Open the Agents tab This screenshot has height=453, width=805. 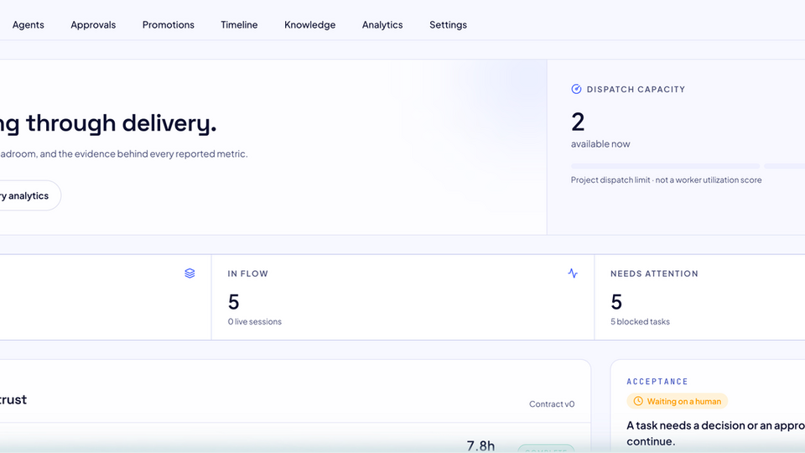pyautogui.click(x=29, y=24)
